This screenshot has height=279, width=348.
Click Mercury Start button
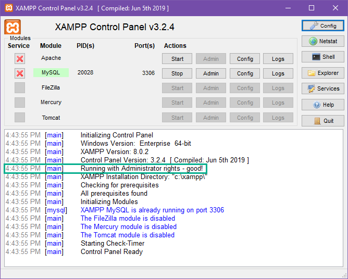click(x=177, y=103)
